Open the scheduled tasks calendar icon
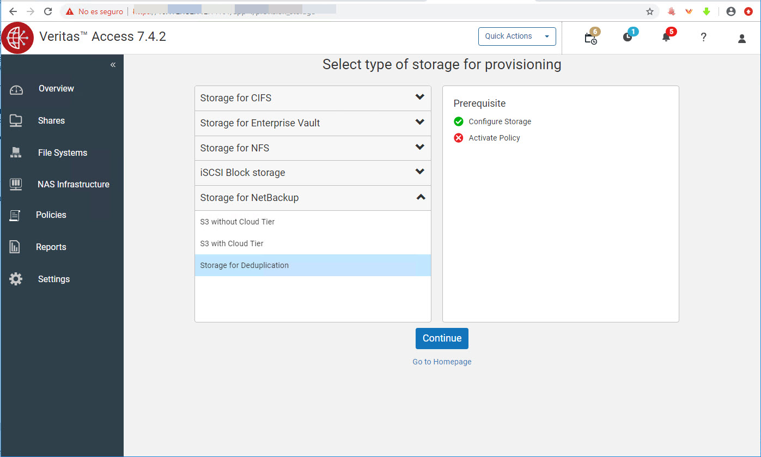This screenshot has height=457, width=761. 590,38
